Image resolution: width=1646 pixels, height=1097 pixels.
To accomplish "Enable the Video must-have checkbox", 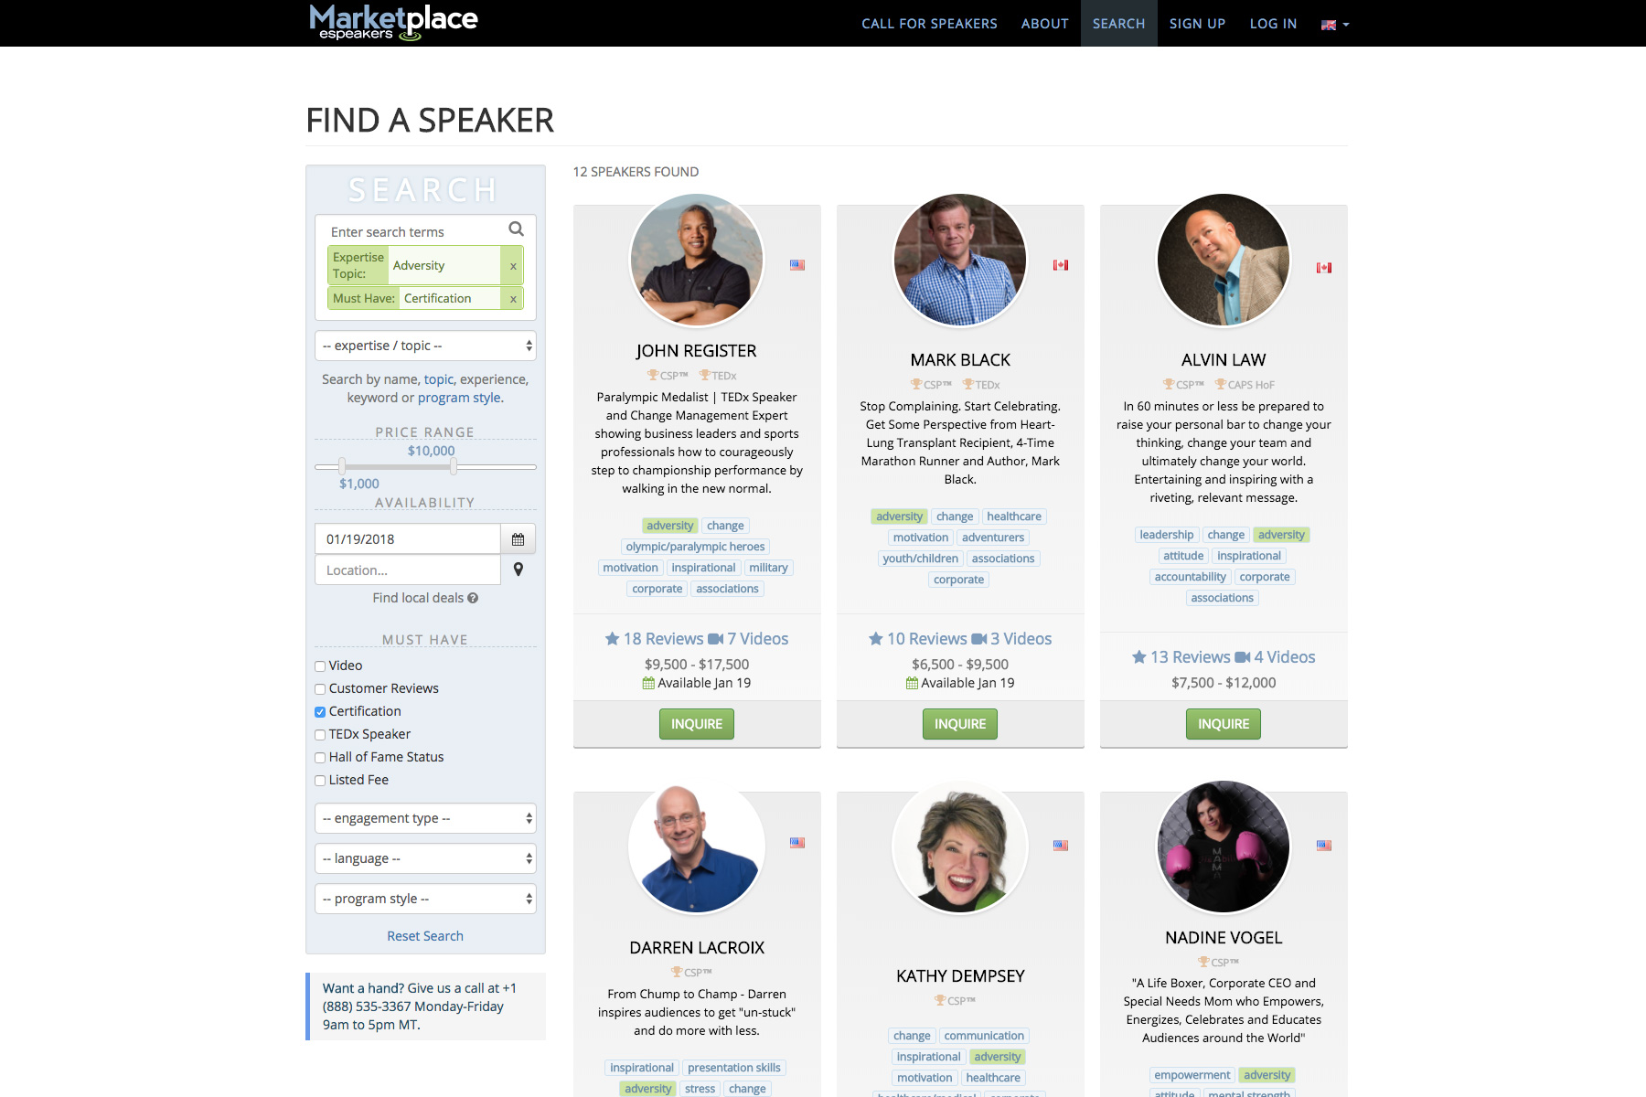I will [x=320, y=666].
